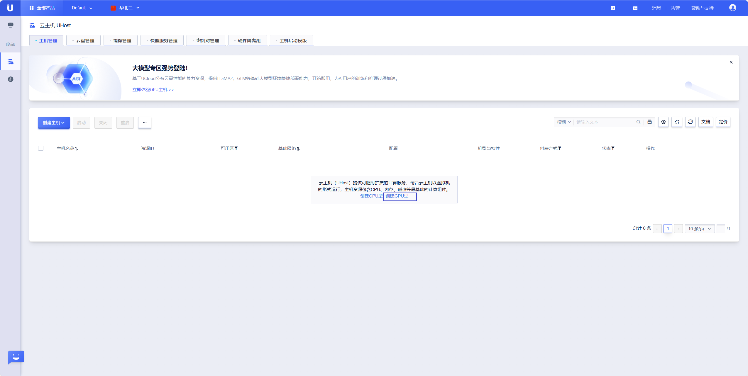The width and height of the screenshot is (748, 376).
Task: Open the 模糊 search mode dropdown
Action: [x=563, y=122]
